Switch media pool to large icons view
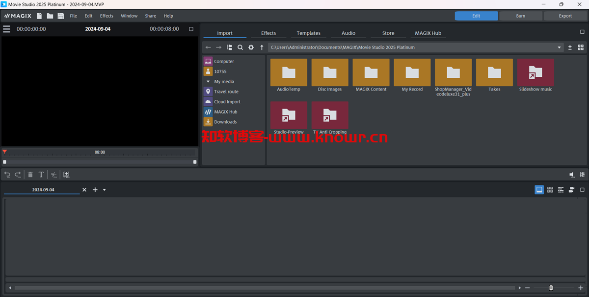This screenshot has width=589, height=297. tap(581, 47)
